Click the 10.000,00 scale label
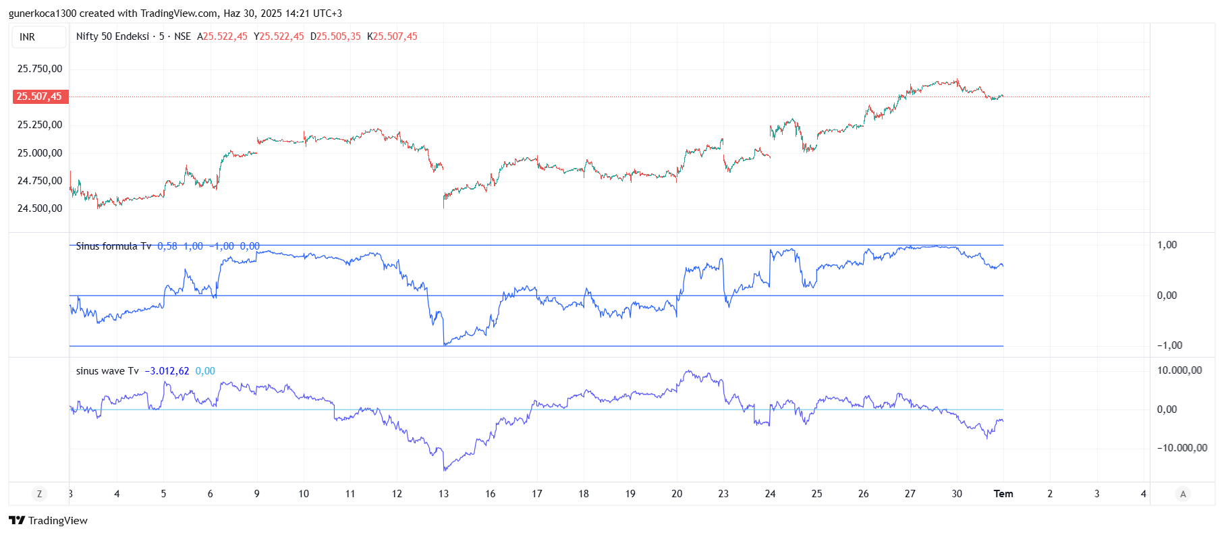The width and height of the screenshot is (1224, 535). [x=1179, y=370]
